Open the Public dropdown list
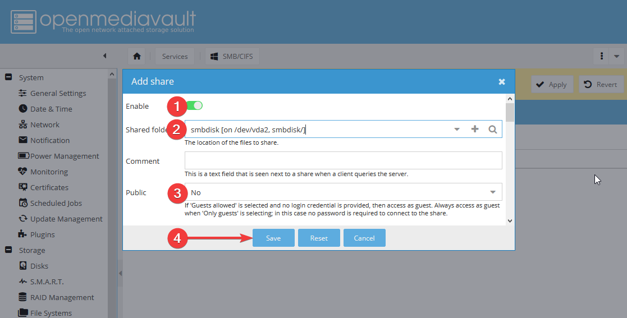This screenshot has height=318, width=627. coord(492,192)
